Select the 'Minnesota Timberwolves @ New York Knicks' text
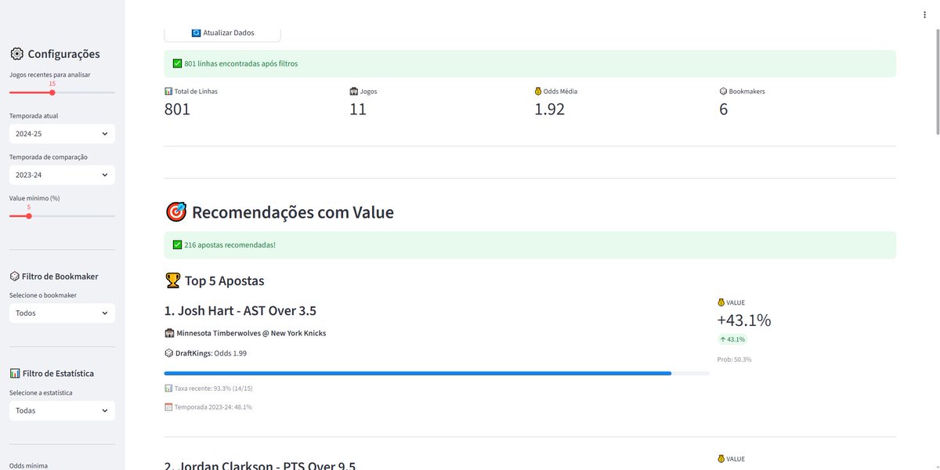940x470 pixels. pyautogui.click(x=251, y=333)
